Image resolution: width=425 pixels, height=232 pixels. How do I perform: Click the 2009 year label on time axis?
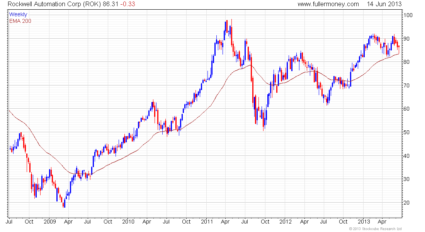pyautogui.click(x=49, y=222)
